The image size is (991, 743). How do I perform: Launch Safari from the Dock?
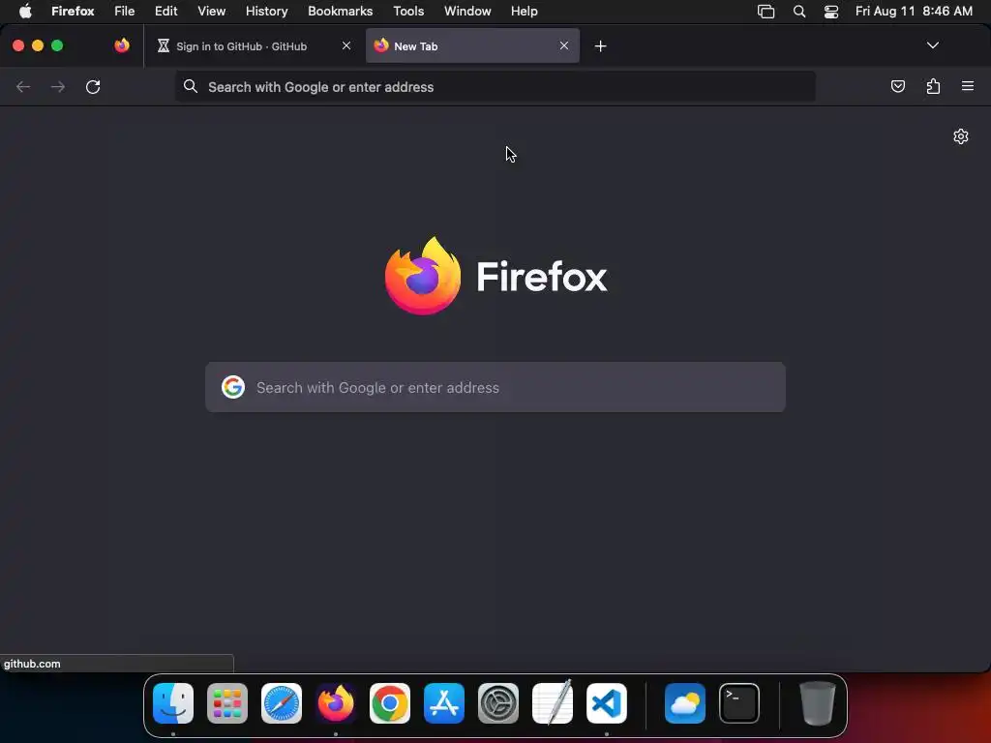pos(282,703)
